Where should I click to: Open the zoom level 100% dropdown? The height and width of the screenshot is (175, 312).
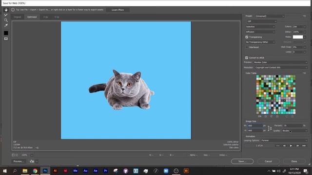(x=32, y=155)
